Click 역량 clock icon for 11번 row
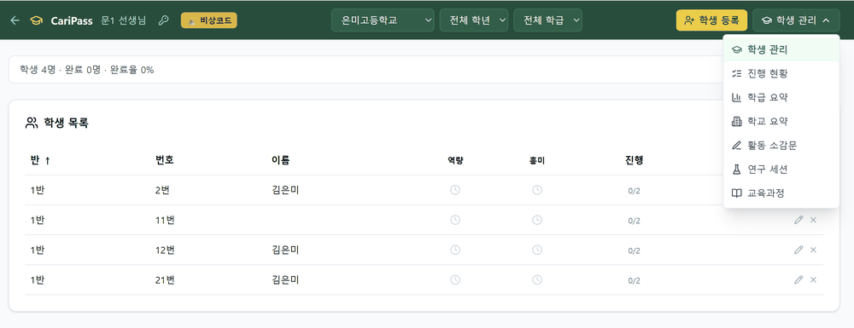 455,220
